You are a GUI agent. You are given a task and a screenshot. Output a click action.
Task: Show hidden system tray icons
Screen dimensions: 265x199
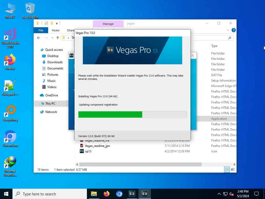point(219,194)
